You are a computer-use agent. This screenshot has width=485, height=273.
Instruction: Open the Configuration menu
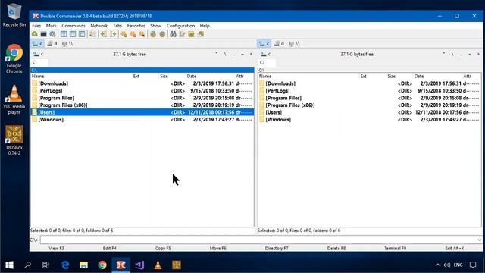coord(180,26)
